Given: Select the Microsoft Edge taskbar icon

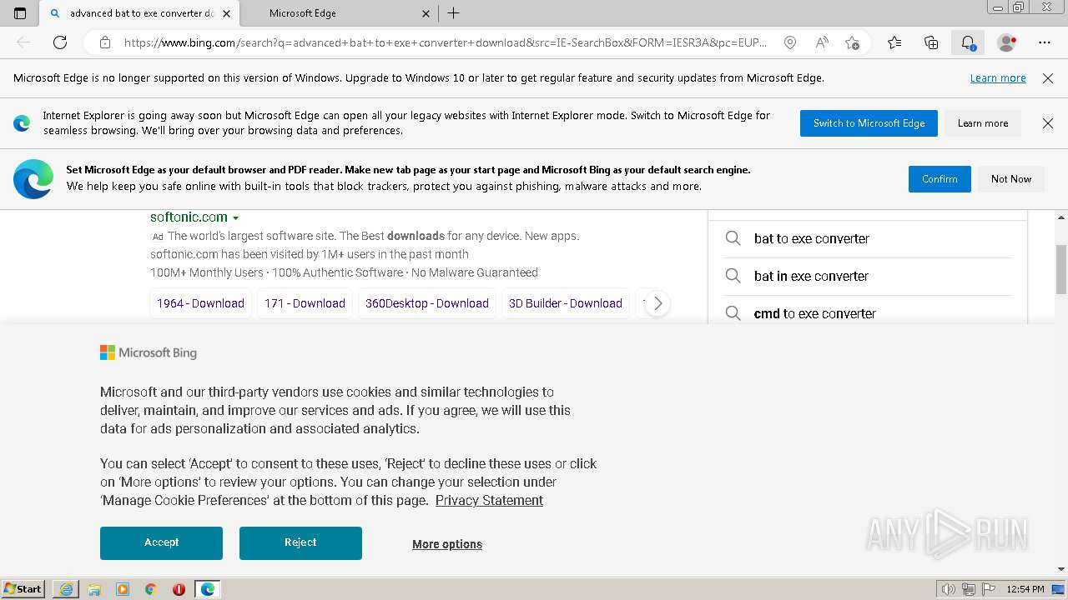Looking at the screenshot, I should (207, 589).
